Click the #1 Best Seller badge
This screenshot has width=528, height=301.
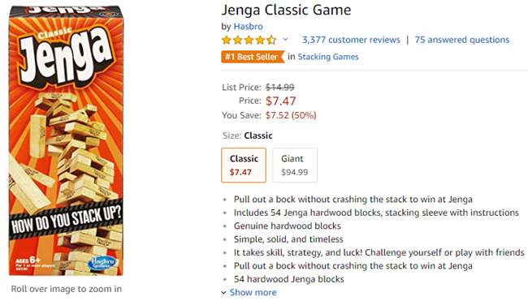pos(253,57)
